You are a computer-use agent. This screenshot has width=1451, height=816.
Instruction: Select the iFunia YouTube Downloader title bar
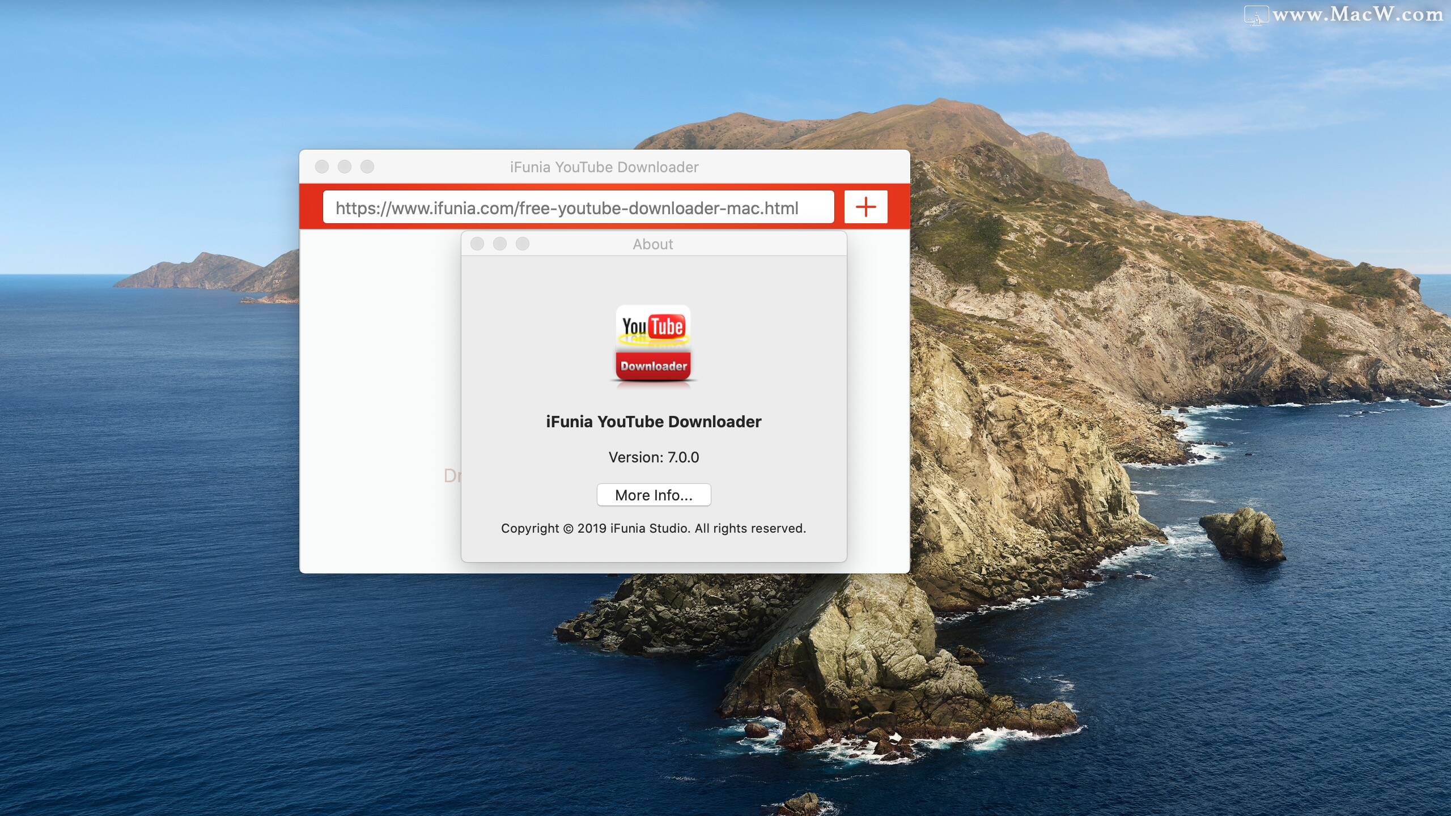point(604,167)
